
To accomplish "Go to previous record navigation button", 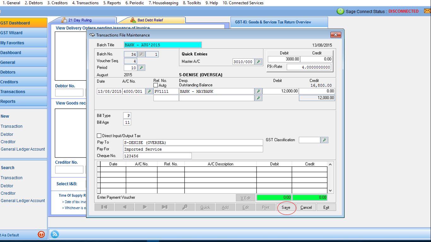I will tap(125, 207).
